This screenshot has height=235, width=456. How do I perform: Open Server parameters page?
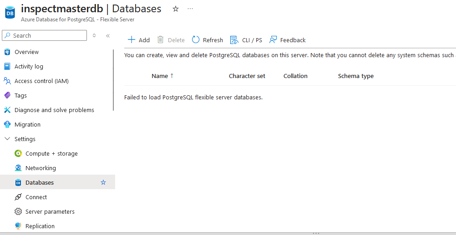[50, 211]
